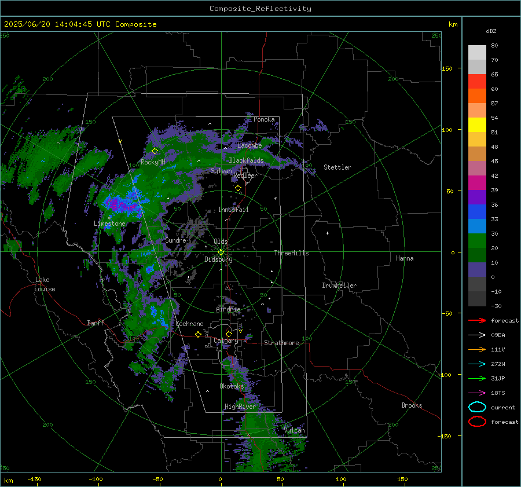Click the RockyMH town label

153,162
